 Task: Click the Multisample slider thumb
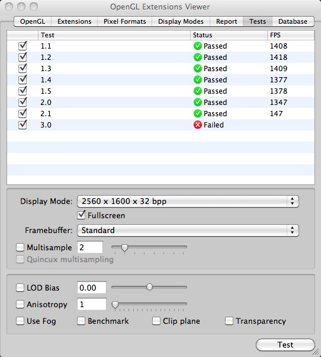124,248
